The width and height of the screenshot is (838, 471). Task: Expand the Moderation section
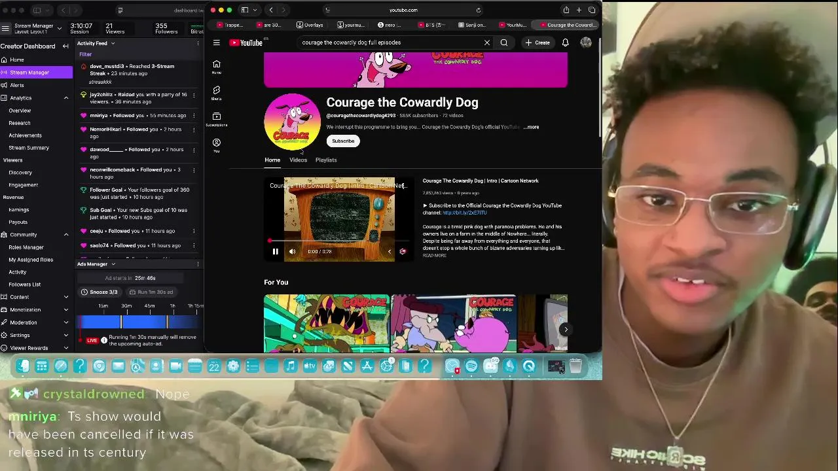66,323
